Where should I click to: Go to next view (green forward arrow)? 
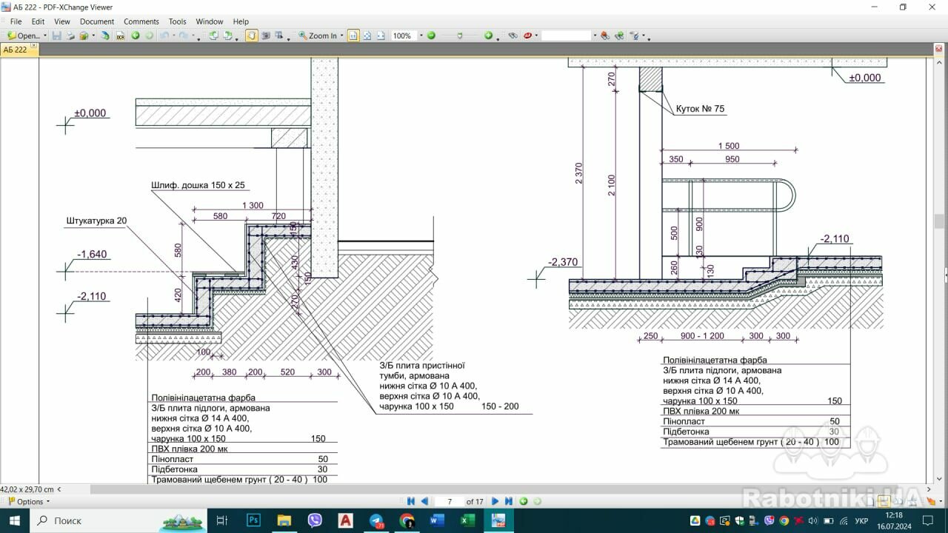pyautogui.click(x=149, y=36)
